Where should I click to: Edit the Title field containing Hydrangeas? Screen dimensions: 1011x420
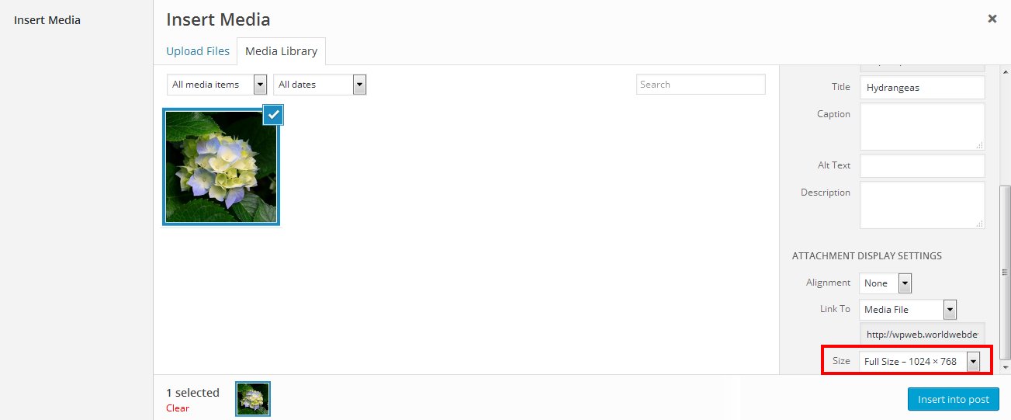(922, 88)
